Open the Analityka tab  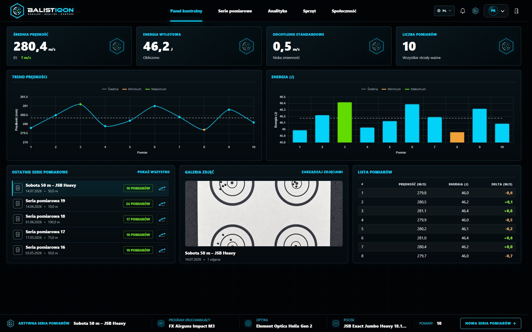click(x=277, y=11)
